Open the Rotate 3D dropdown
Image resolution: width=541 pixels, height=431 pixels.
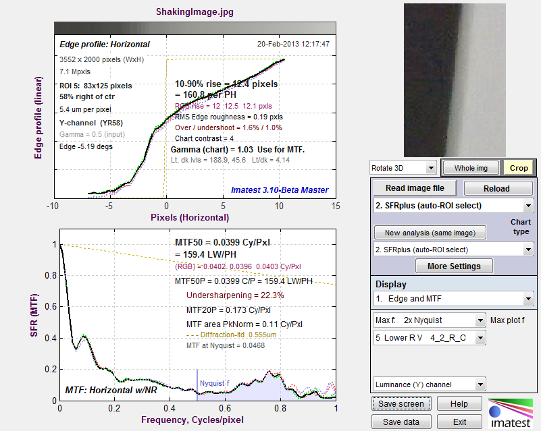click(x=403, y=167)
